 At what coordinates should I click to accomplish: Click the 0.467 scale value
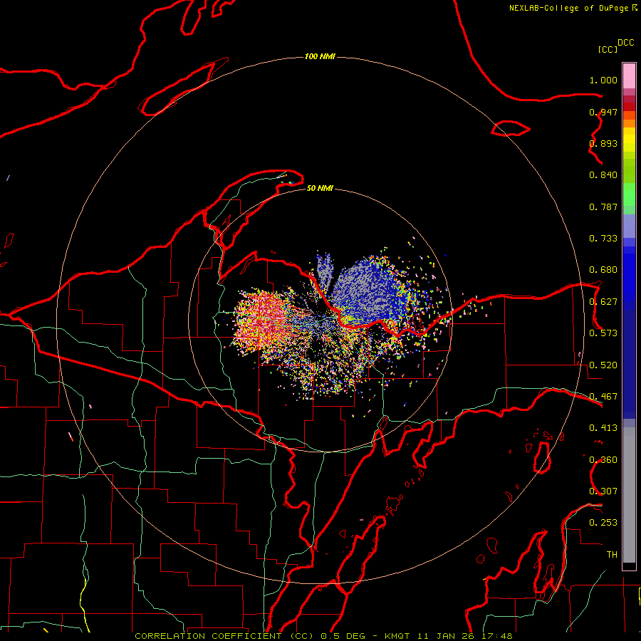tap(603, 397)
